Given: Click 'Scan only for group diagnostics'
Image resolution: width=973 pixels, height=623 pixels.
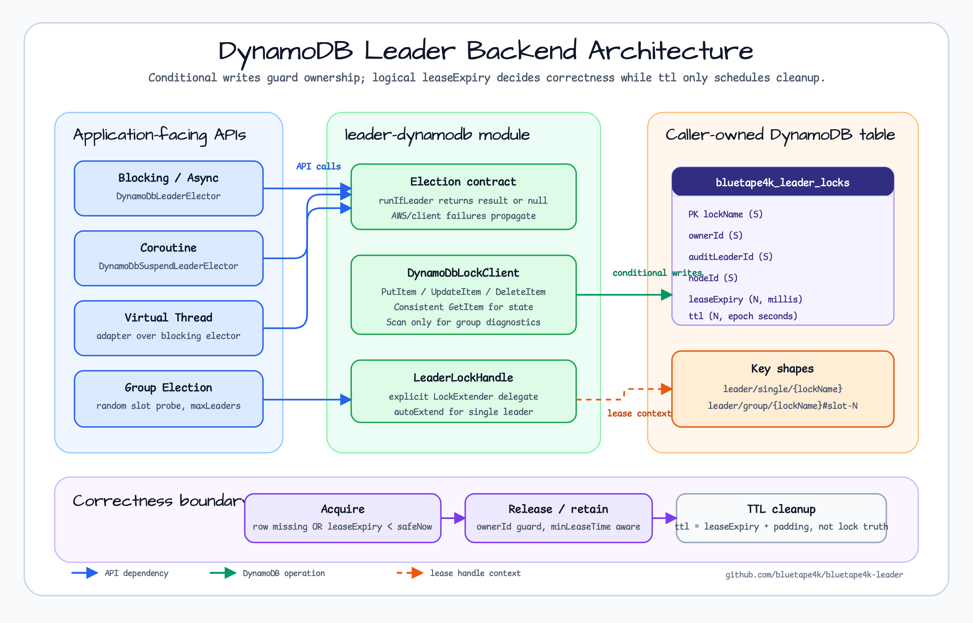Looking at the screenshot, I should (463, 322).
